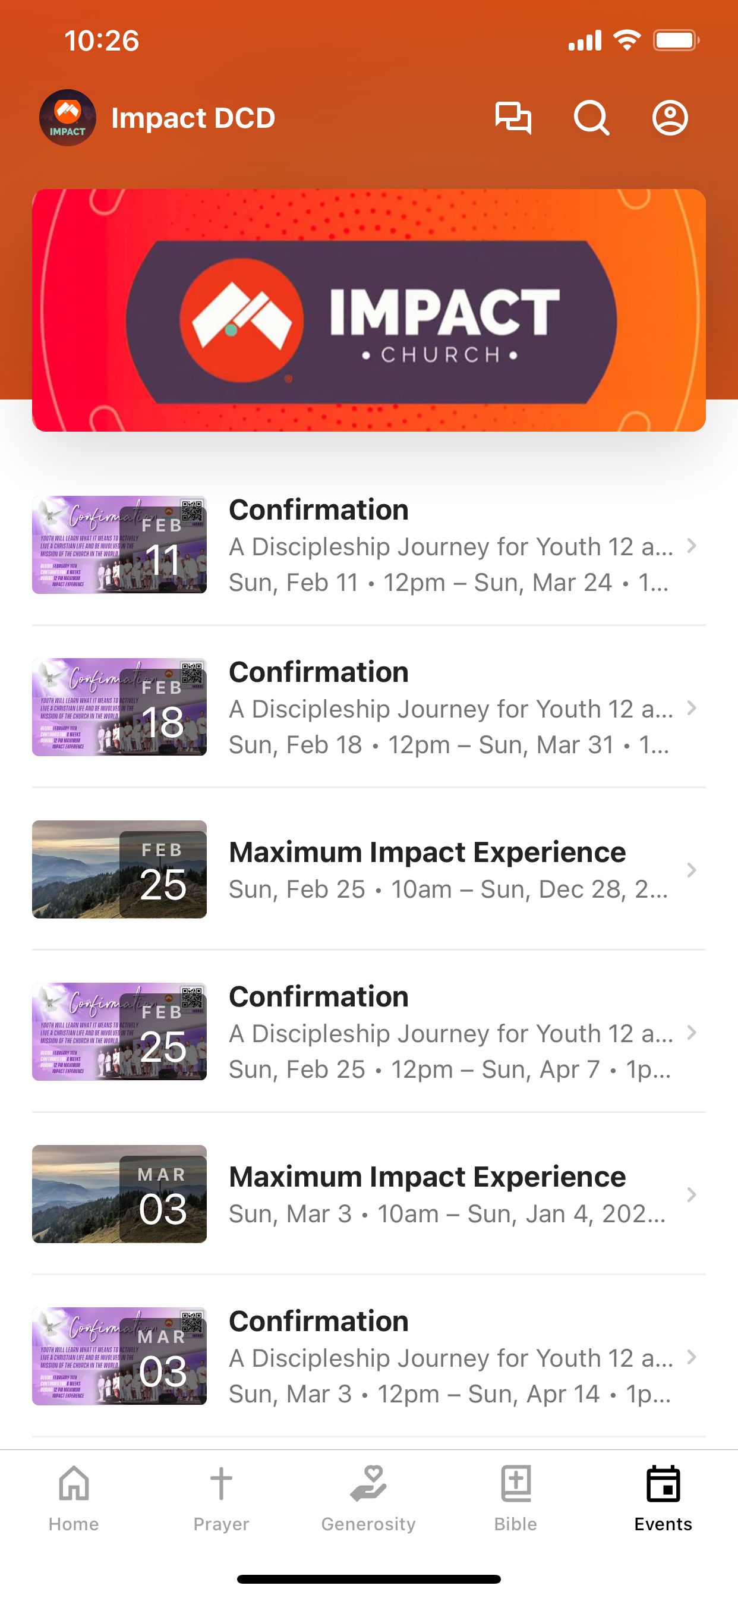Go to the Home tab
The image size is (738, 1598).
74,1498
